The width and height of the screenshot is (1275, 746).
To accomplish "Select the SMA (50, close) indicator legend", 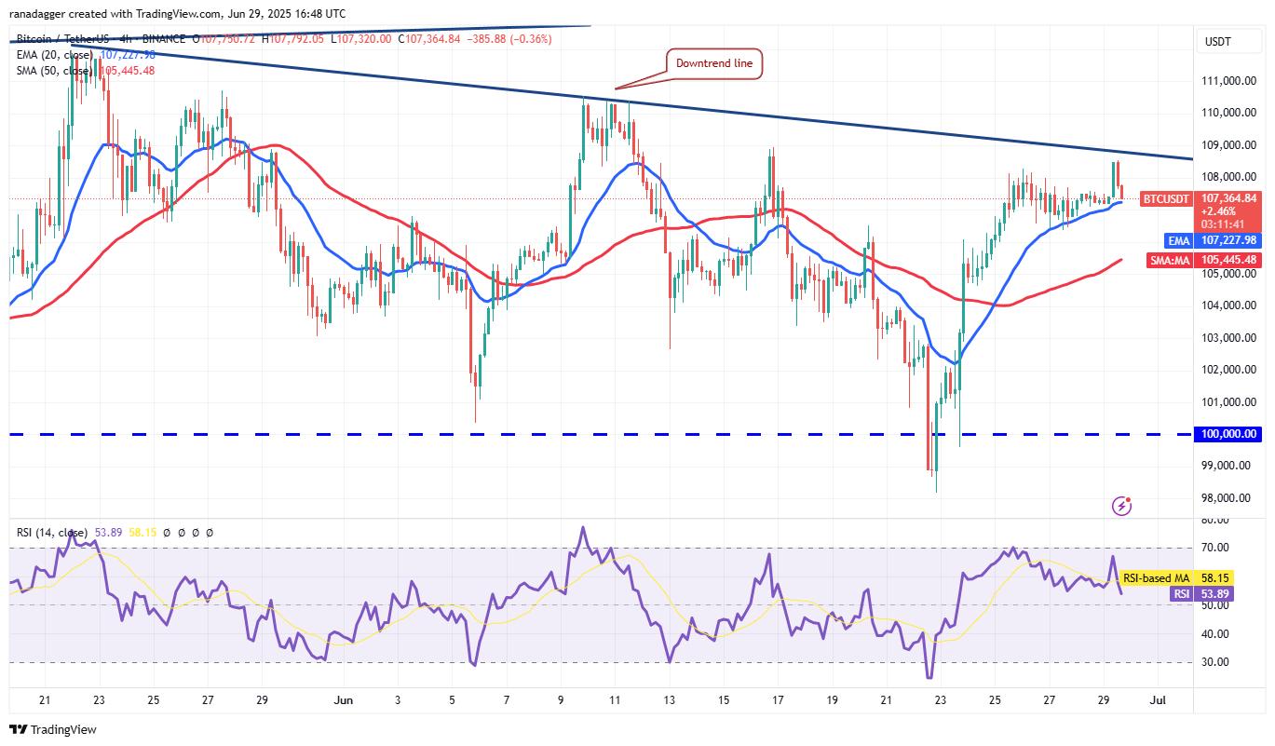I will pos(54,71).
